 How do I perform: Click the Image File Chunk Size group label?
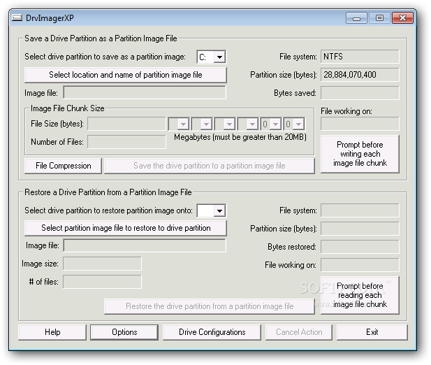[x=68, y=108]
